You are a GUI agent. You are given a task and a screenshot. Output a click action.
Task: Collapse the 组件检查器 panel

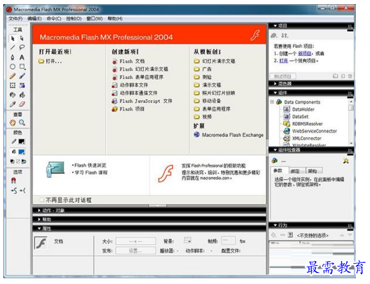[275, 150]
